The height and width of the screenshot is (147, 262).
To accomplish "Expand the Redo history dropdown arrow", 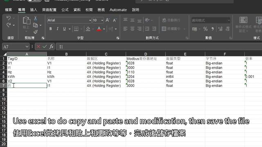I will (x=14, y=25).
